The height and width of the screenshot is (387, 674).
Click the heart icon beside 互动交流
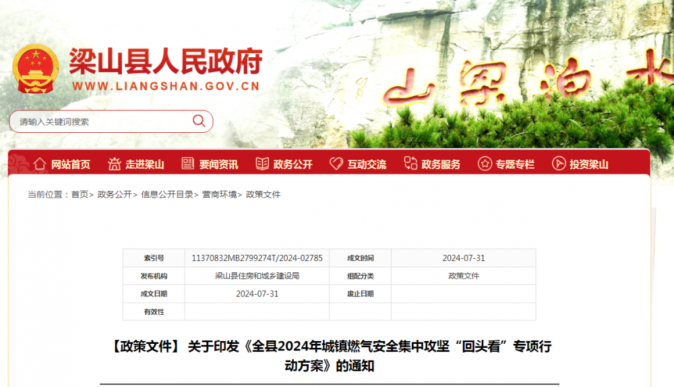point(336,164)
